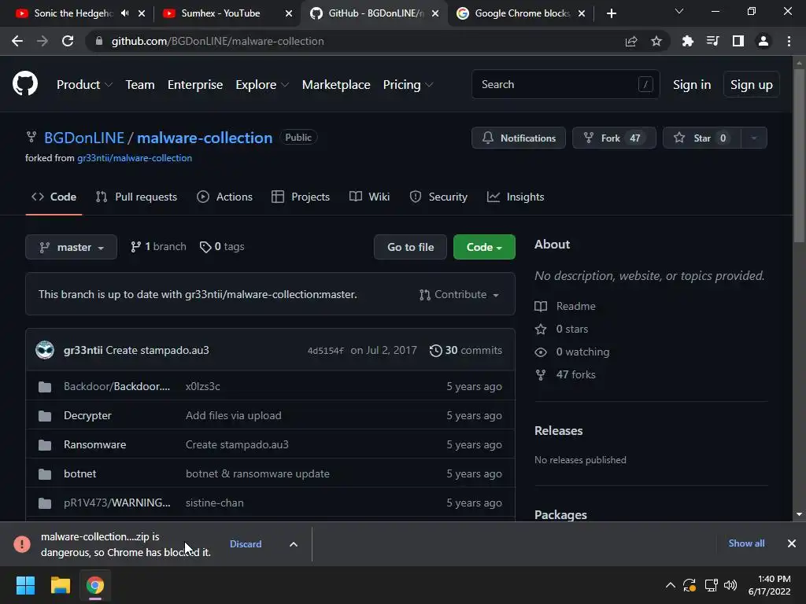The image size is (806, 604).
Task: Select the Code repository tab
Action: [54, 197]
